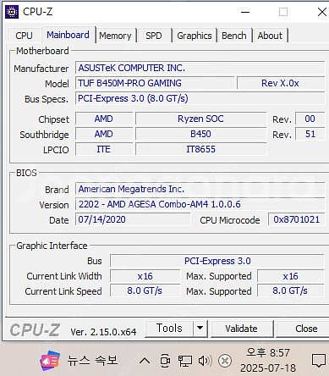The height and width of the screenshot is (376, 329).
Task: Click the CPU Microcode value 0x8701021
Action: [297, 219]
